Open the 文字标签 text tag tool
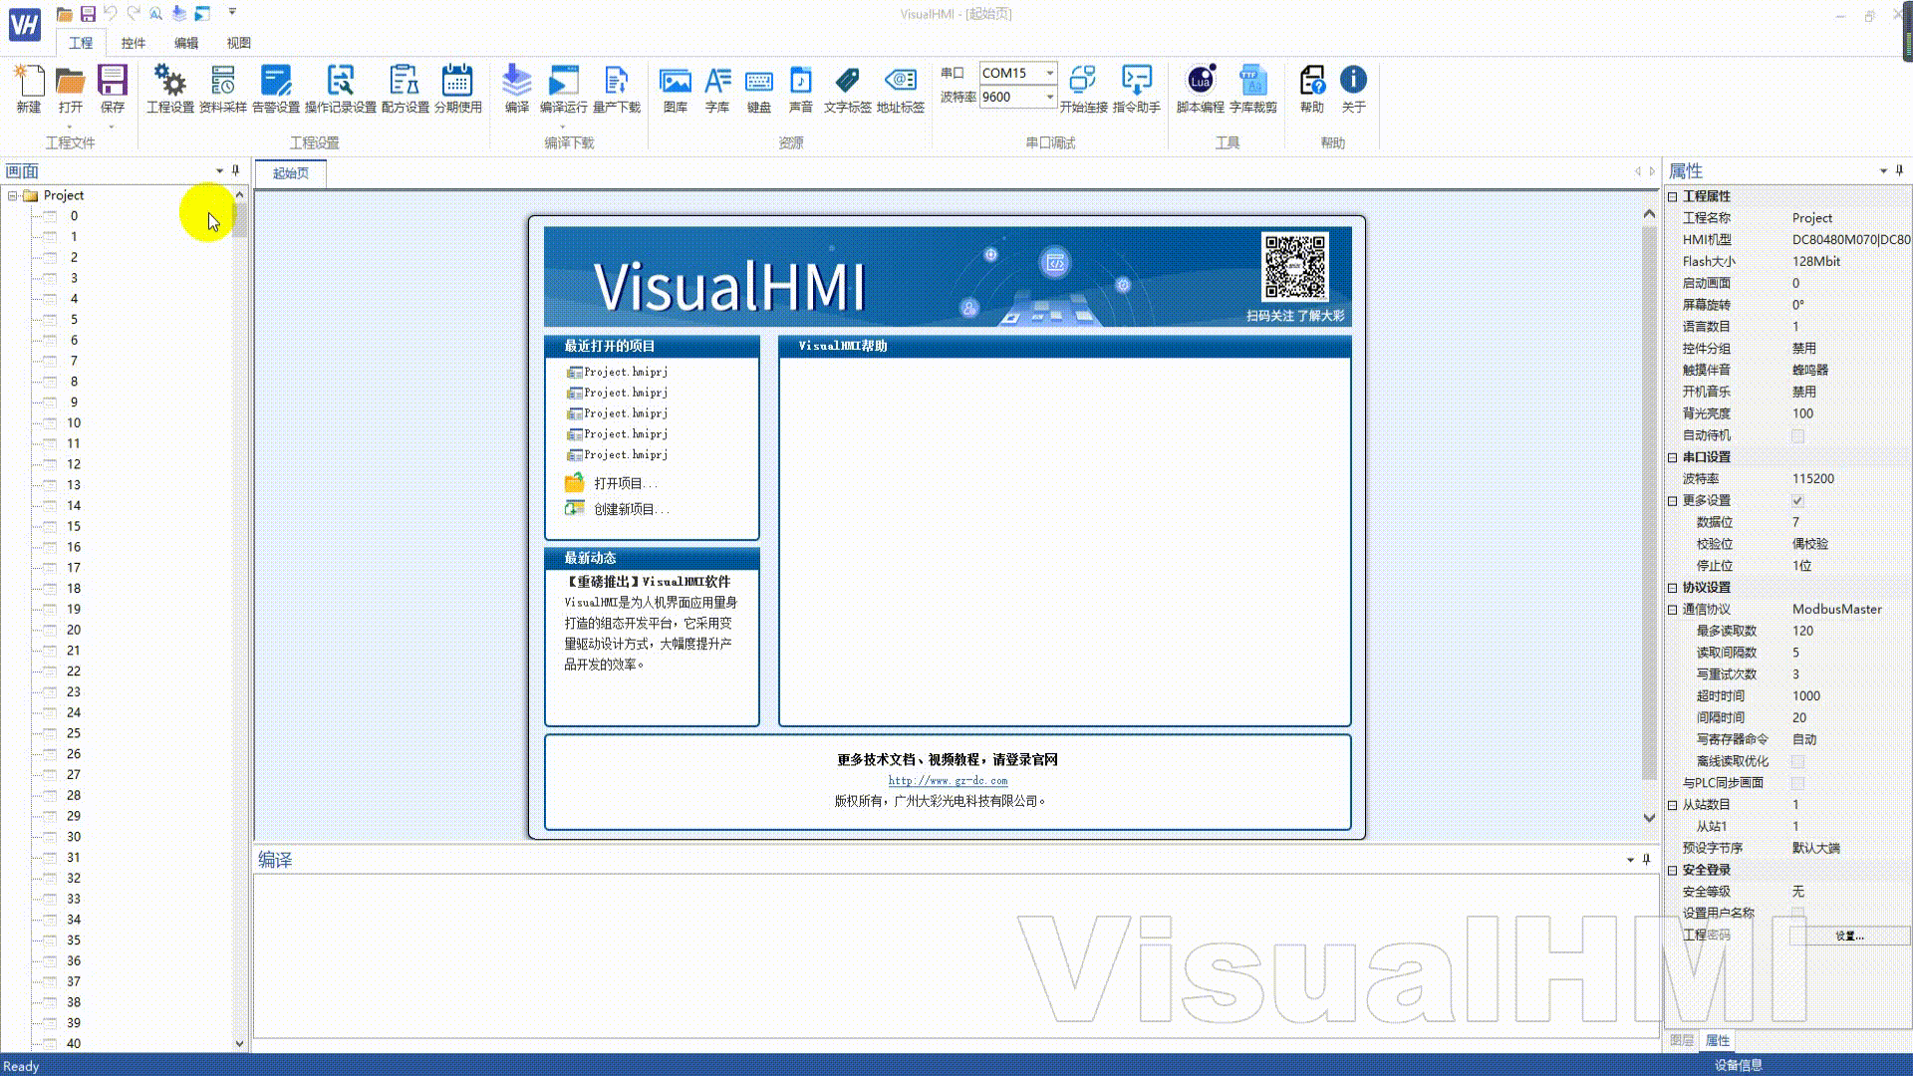The width and height of the screenshot is (1913, 1076). point(848,89)
